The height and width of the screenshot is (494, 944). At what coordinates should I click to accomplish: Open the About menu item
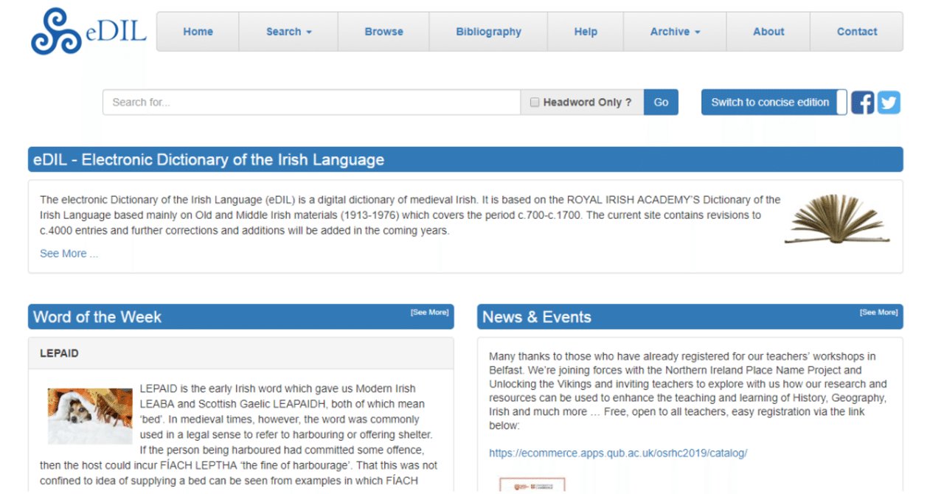coord(768,32)
